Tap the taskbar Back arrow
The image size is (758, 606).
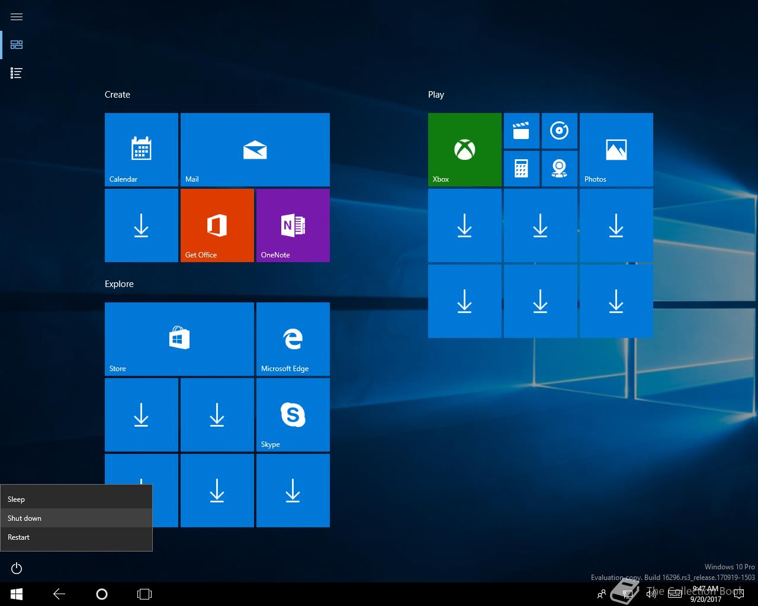point(59,594)
